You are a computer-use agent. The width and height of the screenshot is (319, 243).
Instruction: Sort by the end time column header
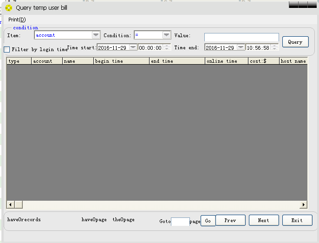click(x=177, y=61)
